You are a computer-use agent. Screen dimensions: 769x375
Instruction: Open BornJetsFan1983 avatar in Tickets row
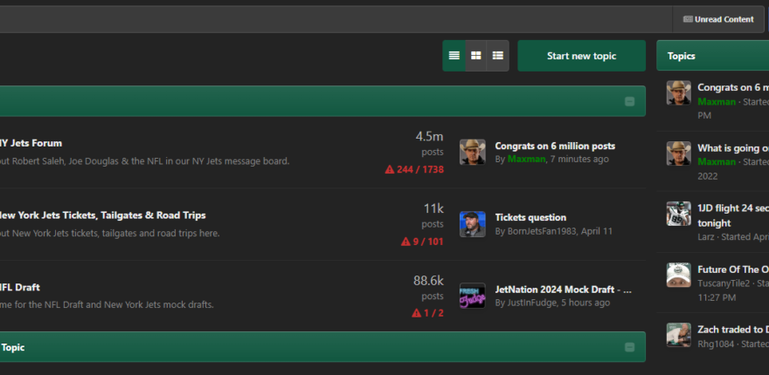coord(472,224)
